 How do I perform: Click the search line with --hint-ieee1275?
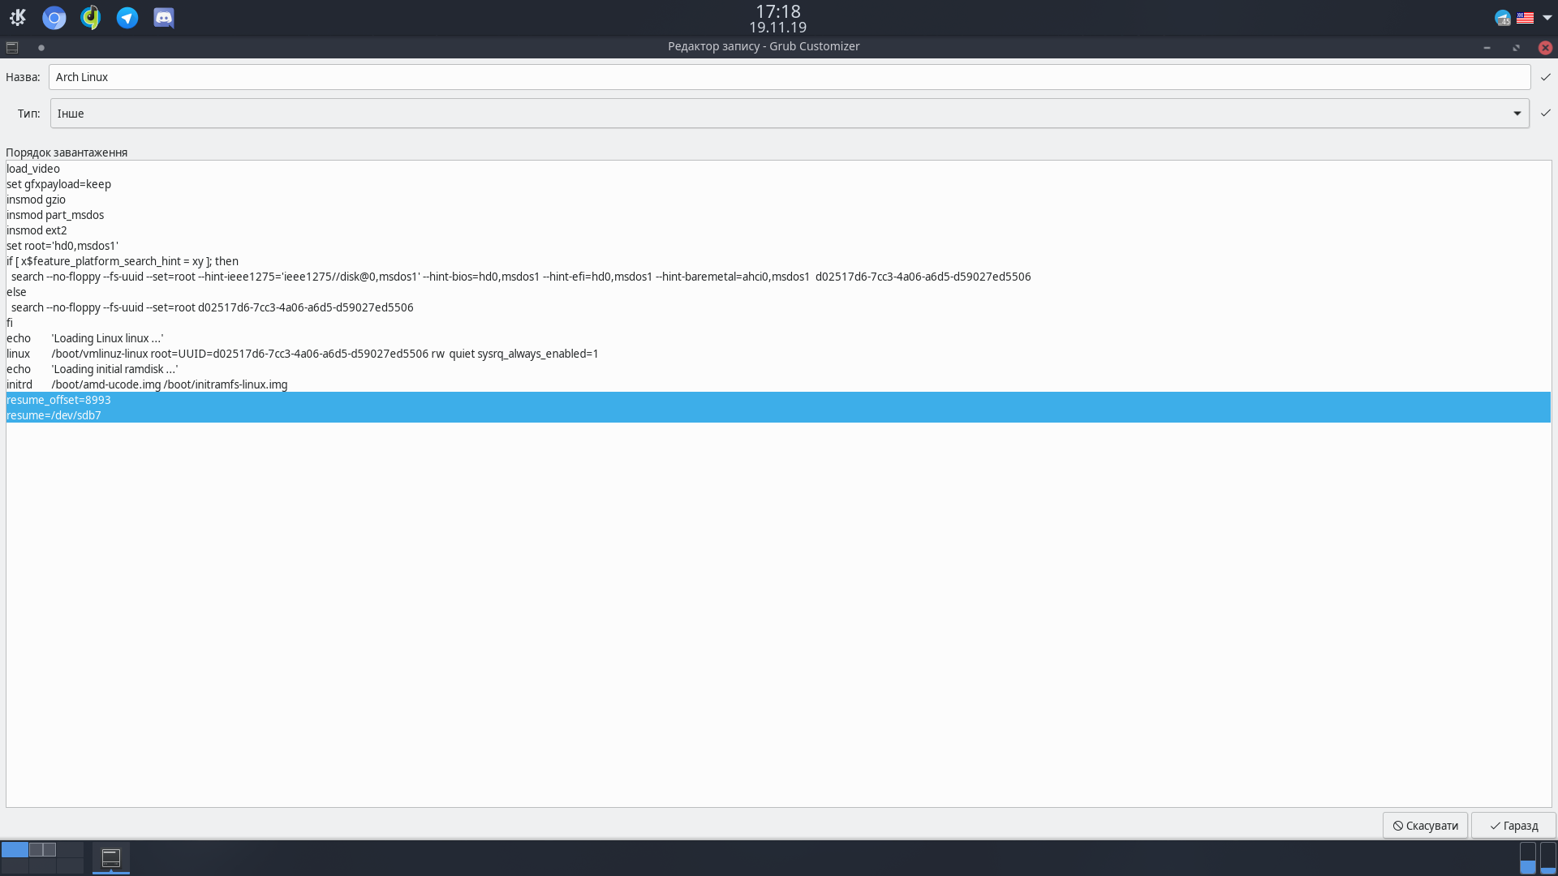521,277
